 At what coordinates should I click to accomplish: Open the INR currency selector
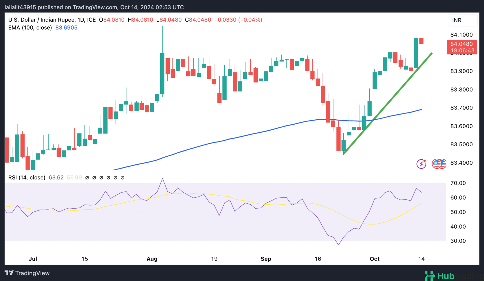coord(462,20)
